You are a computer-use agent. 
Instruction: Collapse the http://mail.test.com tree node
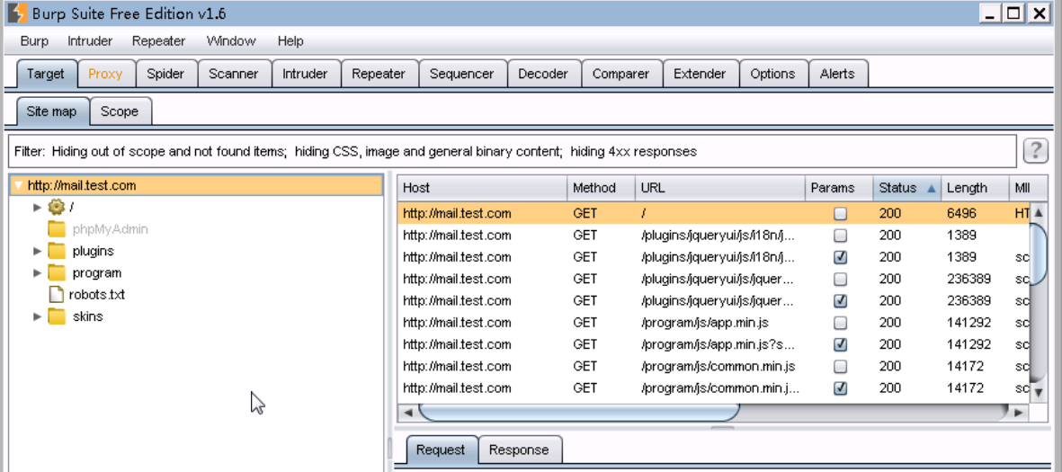19,185
